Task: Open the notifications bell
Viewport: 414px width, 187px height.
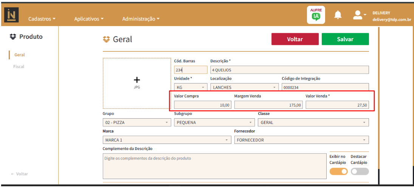Action: click(338, 15)
